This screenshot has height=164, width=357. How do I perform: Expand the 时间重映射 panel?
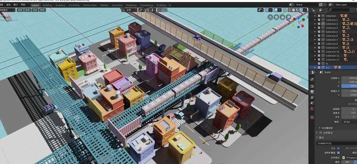pyautogui.click(x=327, y=128)
